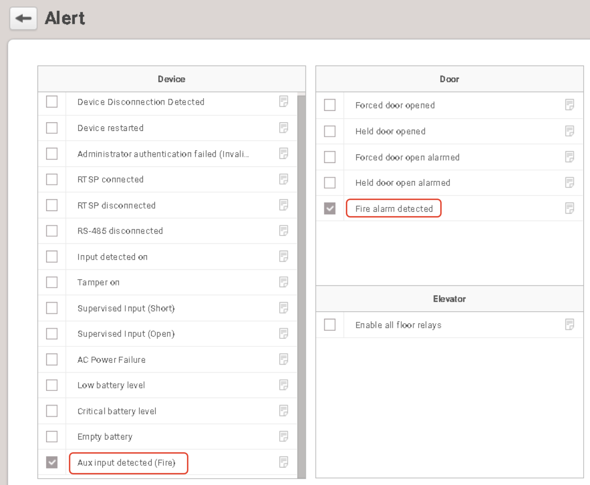The height and width of the screenshot is (485, 590).
Task: Check the Device restarted alert
Action: pos(52,128)
